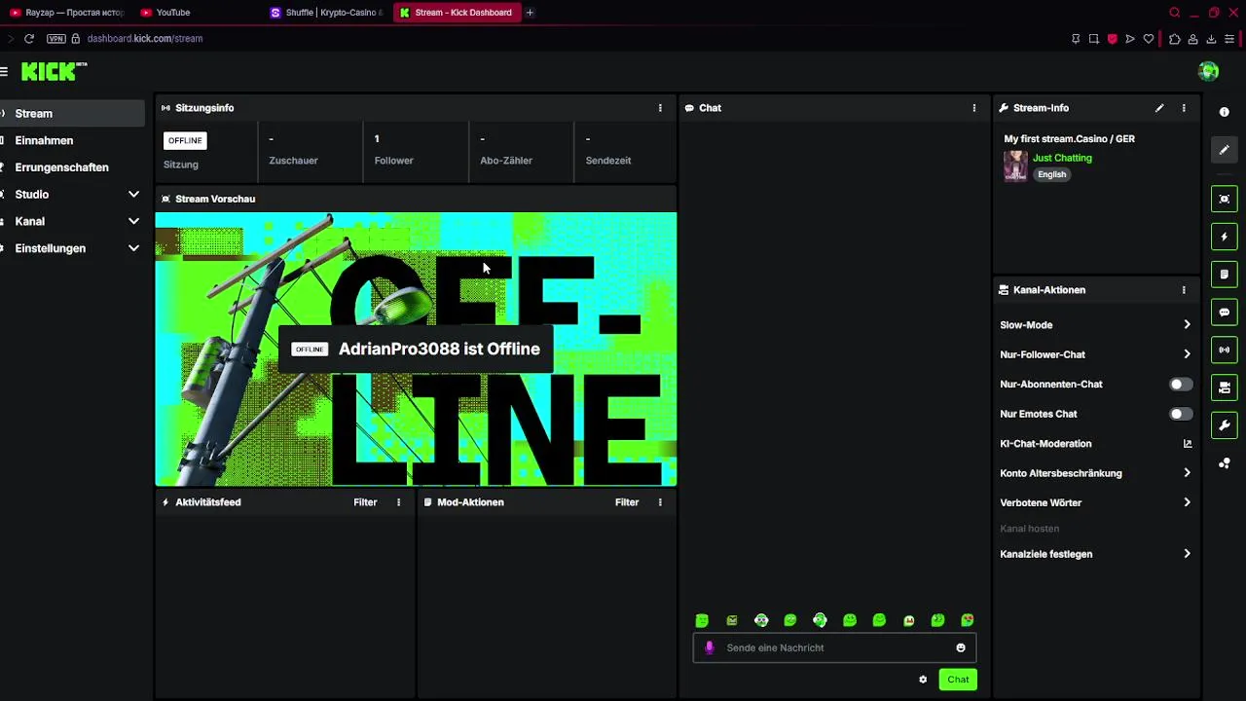Switch to the YouTube browser tab

[195, 13]
